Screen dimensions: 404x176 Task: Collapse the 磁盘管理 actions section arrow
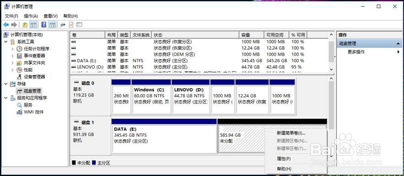(398, 44)
